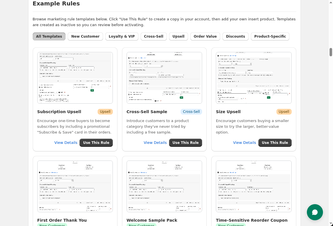This screenshot has width=333, height=226.
Task: Click the page's vertical scrollbar thumb
Action: pos(331,52)
